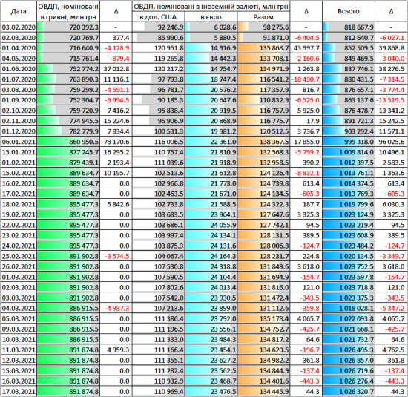Click the red total delta -13 519.5
The width and height of the screenshot is (408, 397).
(x=391, y=100)
